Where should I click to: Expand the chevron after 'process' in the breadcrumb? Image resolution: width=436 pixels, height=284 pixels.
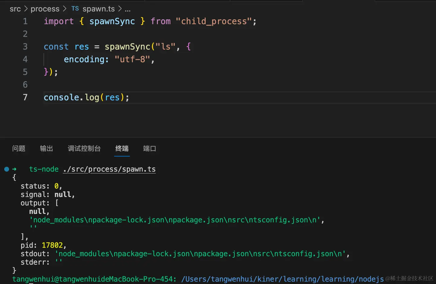point(65,9)
